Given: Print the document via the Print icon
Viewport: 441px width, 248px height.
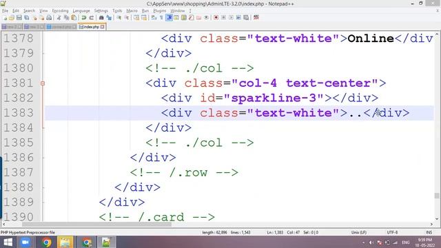Looking at the screenshot, I should tap(49, 18).
